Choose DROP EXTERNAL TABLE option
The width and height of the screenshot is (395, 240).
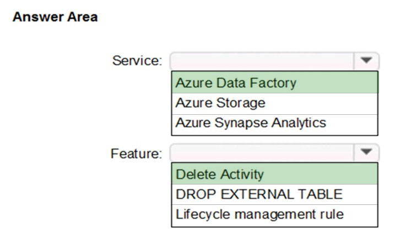[x=274, y=194]
